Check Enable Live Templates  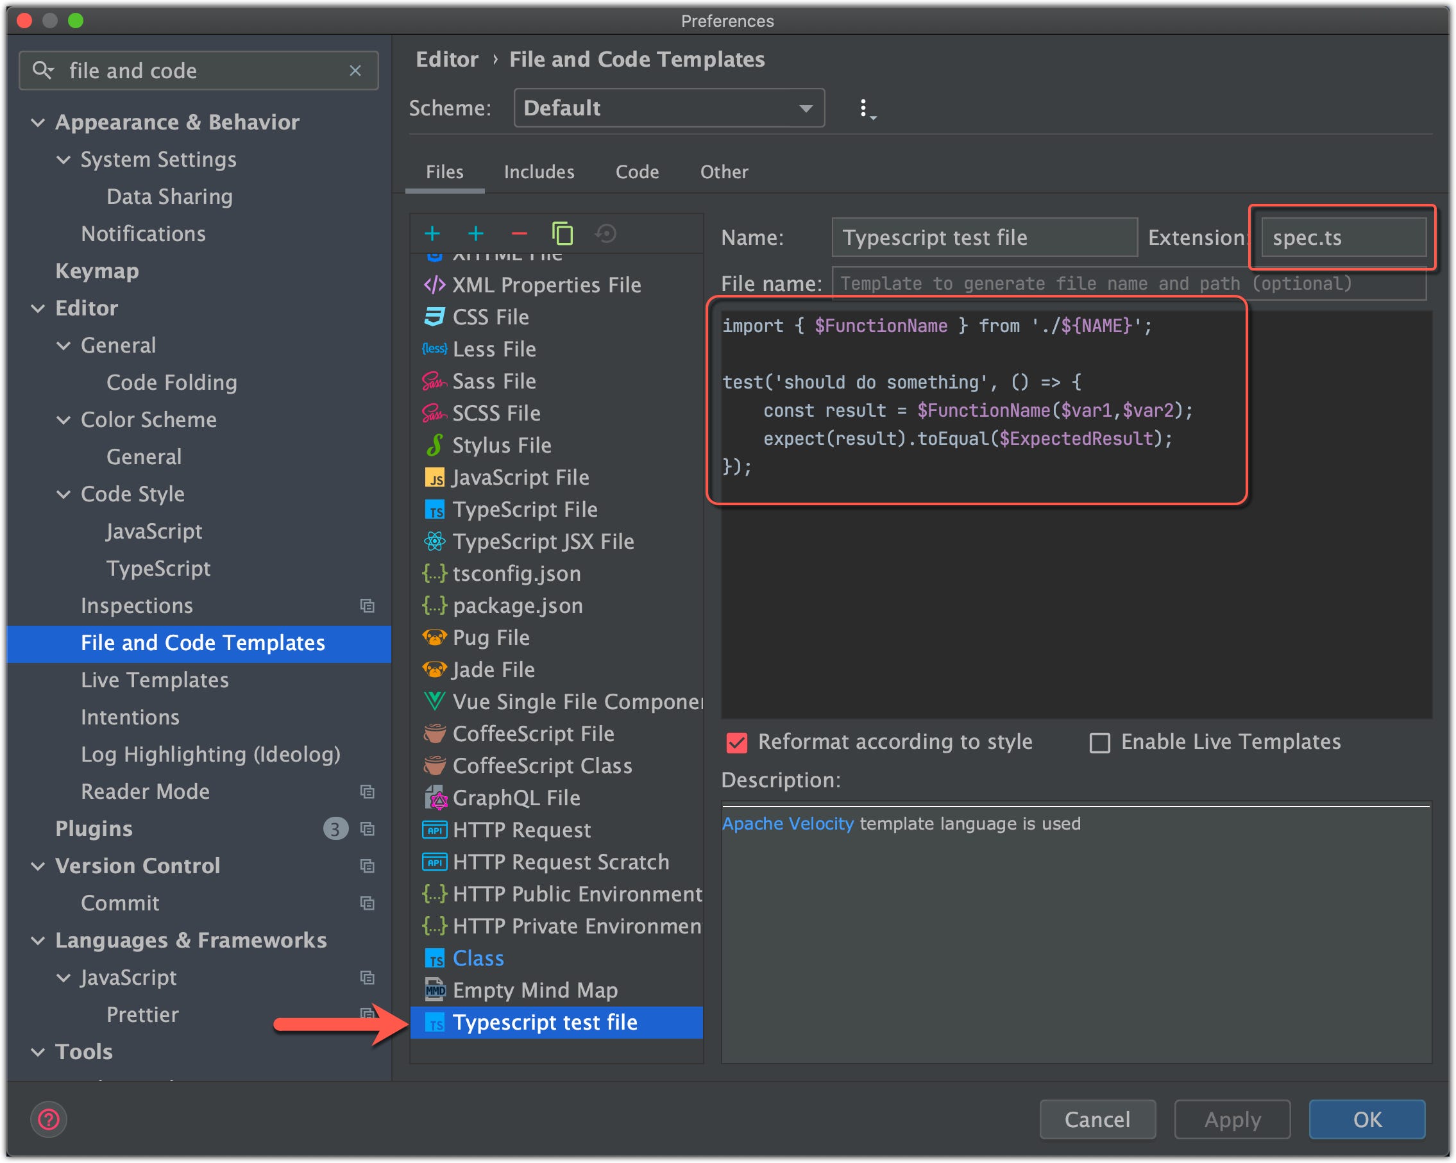click(x=1099, y=742)
